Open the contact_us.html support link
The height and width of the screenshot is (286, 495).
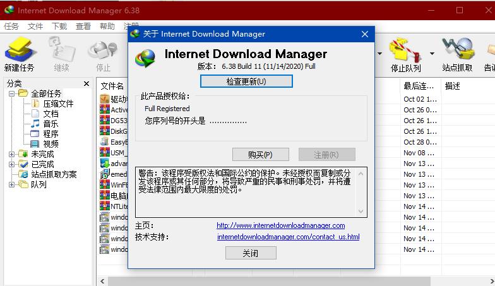(288, 237)
